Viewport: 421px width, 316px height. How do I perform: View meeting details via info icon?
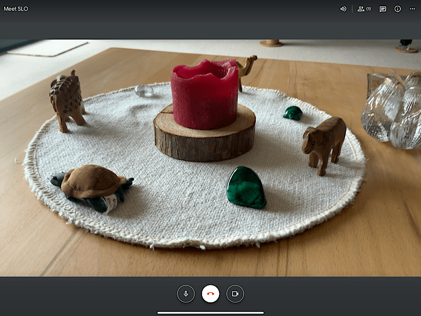397,9
